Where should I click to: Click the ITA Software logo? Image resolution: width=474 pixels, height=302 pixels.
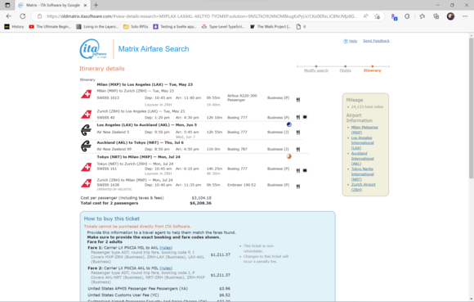pyautogui.click(x=93, y=49)
